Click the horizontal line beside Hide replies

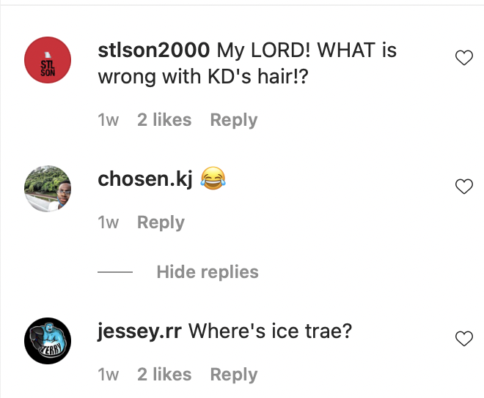[115, 272]
